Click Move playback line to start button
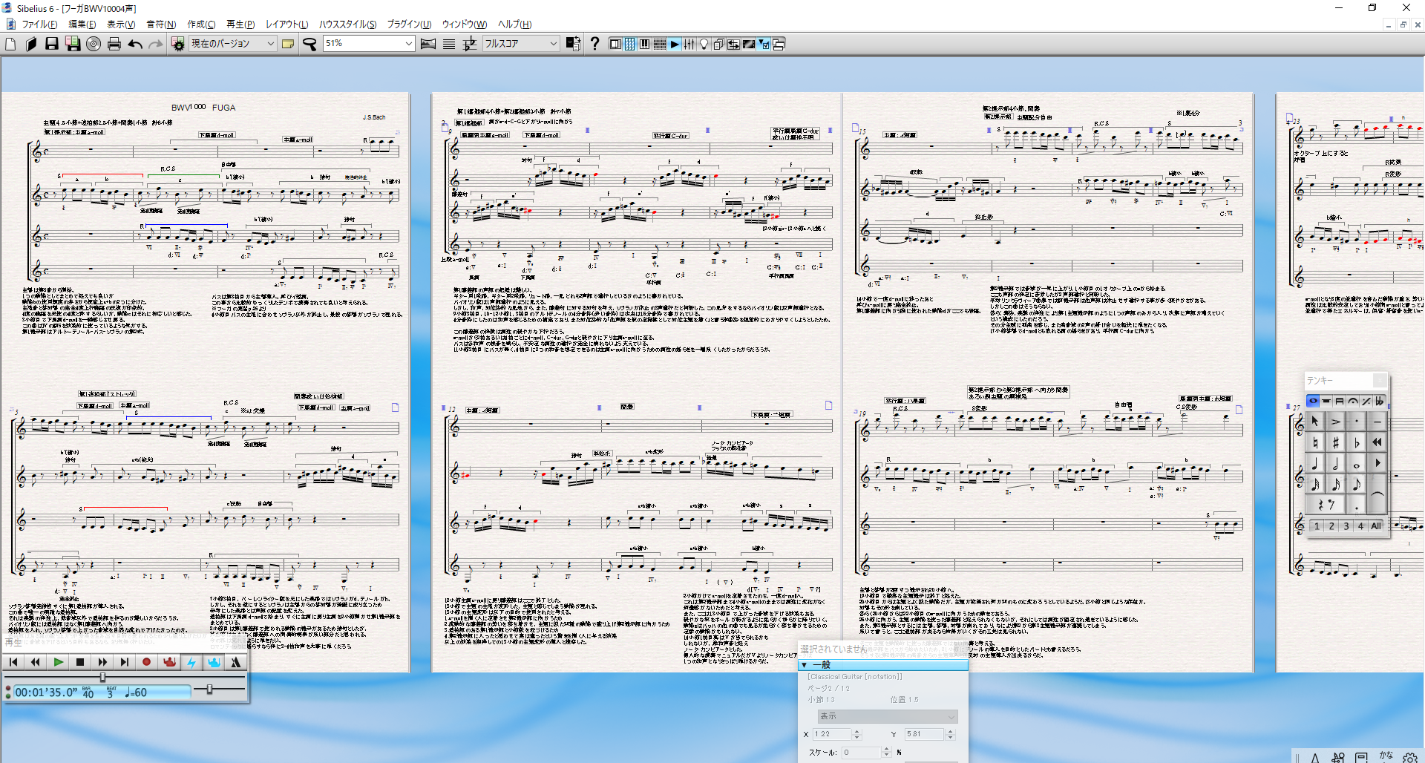1425x763 pixels. (13, 662)
